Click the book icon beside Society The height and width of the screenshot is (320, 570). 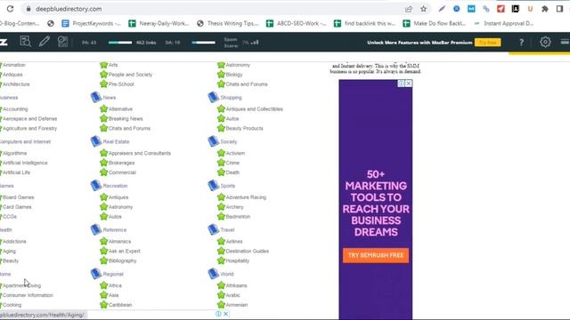(x=214, y=141)
